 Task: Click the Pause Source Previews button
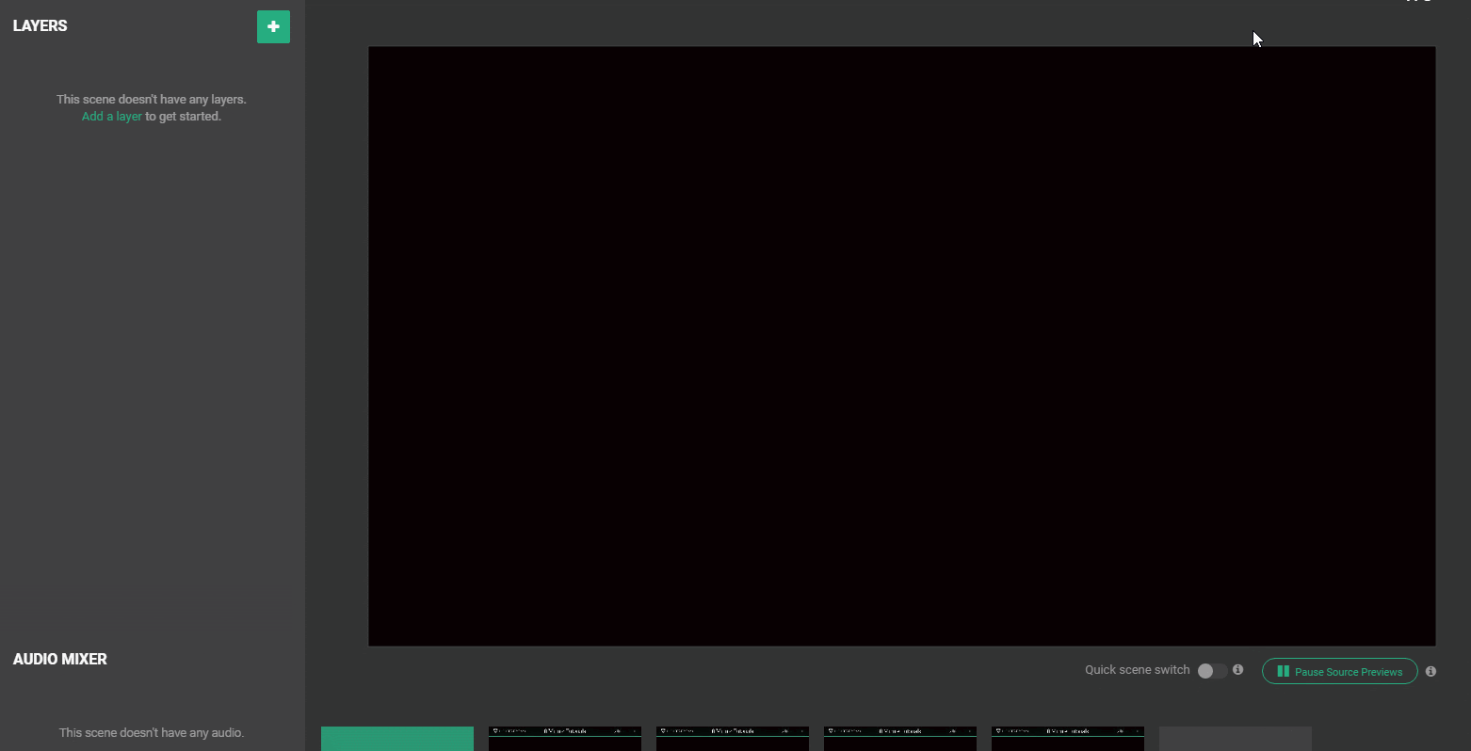1339,671
